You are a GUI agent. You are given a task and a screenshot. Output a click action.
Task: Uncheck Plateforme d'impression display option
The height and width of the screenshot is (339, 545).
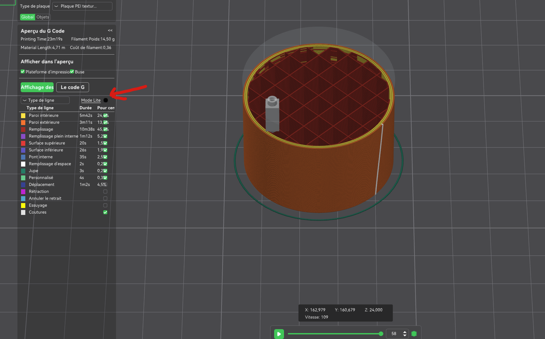click(23, 71)
